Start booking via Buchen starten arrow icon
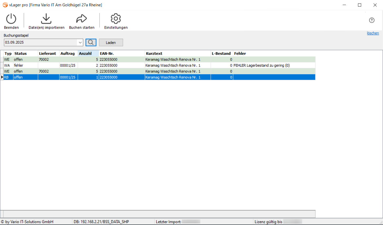 coord(82,19)
